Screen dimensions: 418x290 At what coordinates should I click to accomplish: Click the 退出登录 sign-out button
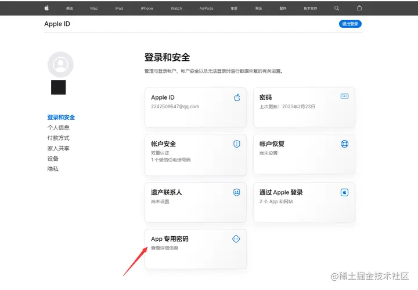(350, 24)
